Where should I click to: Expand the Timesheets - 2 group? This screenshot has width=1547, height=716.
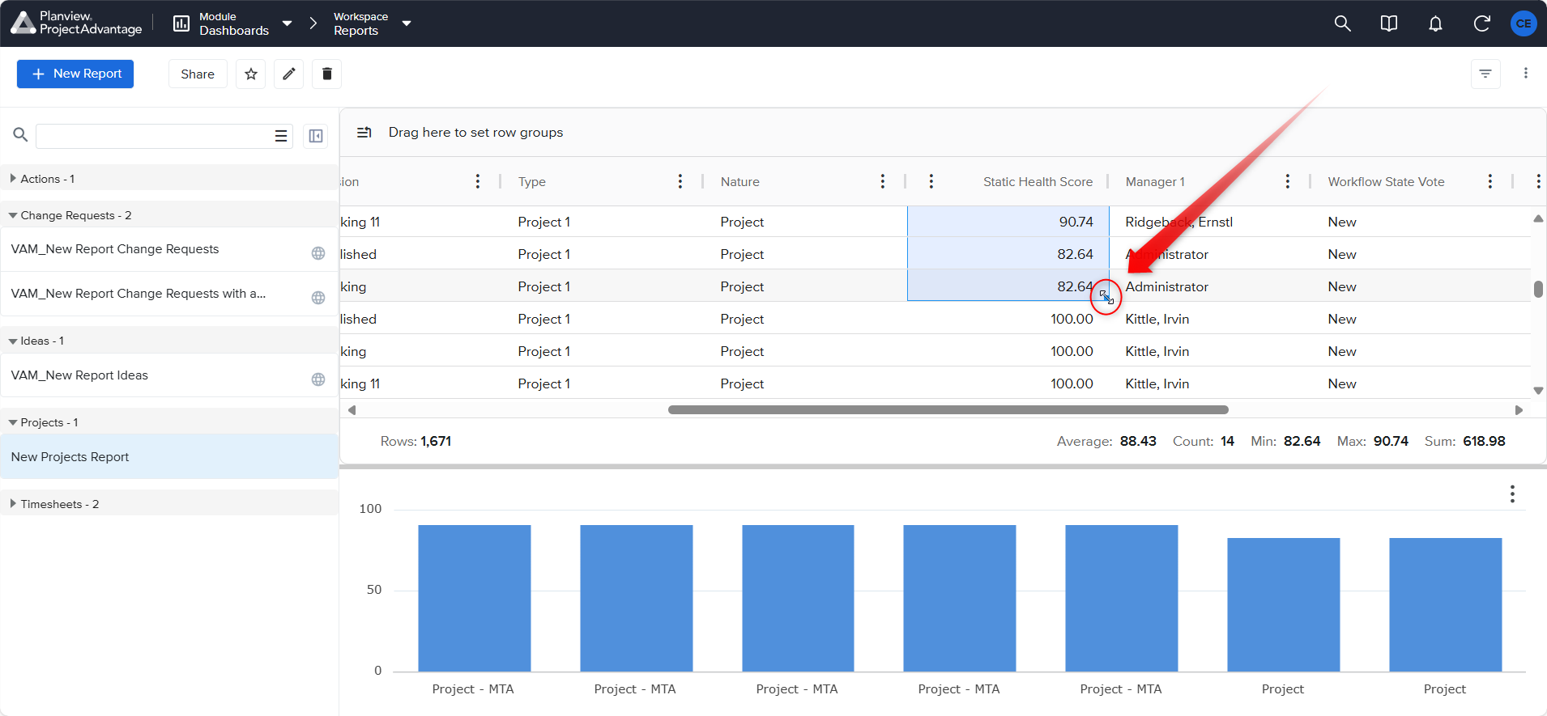(13, 504)
